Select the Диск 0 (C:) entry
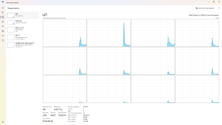The image size is (222, 125). 23,30
